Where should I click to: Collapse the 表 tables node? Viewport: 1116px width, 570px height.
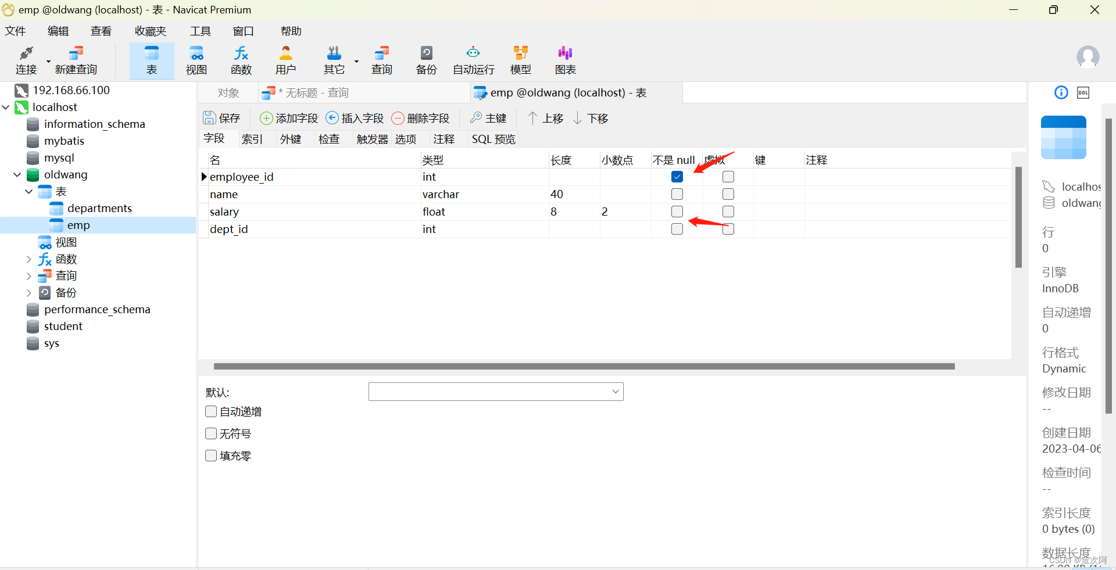click(29, 191)
